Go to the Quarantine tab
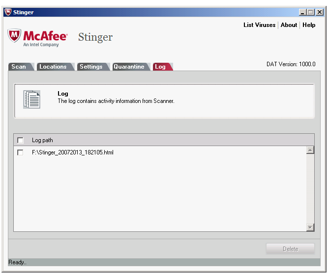The height and width of the screenshot is (274, 328). (x=131, y=67)
